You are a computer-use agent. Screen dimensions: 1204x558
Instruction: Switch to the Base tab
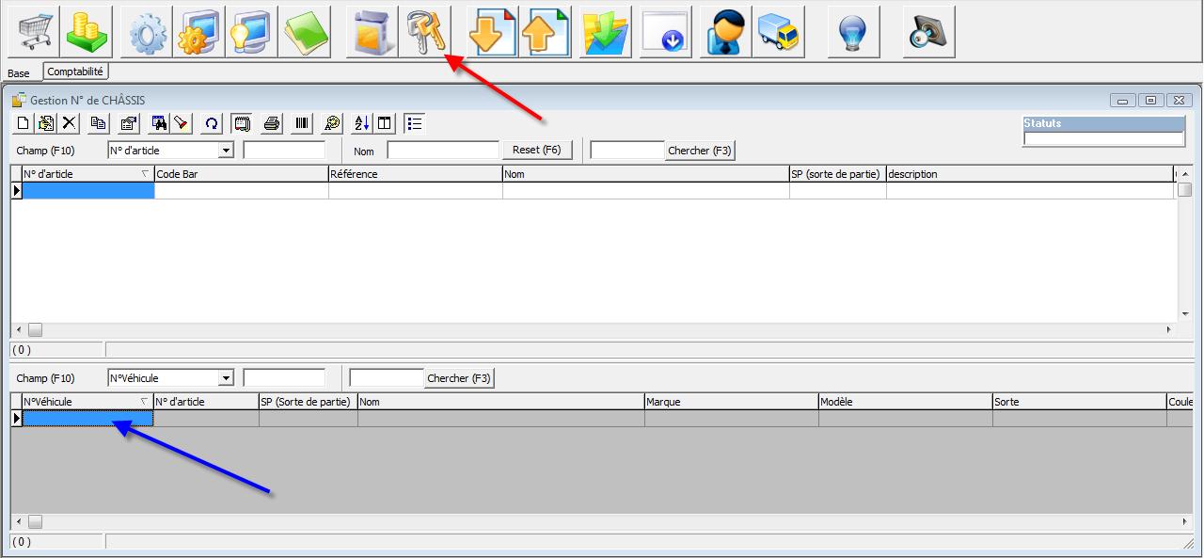19,73
